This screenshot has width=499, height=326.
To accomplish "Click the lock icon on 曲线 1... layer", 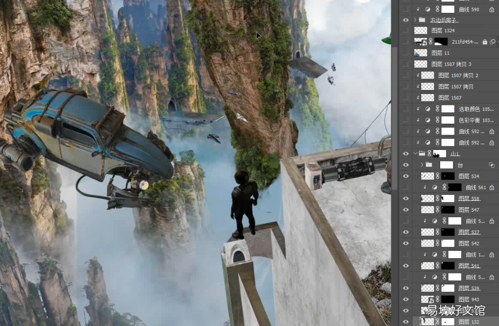I will click(492, 255).
